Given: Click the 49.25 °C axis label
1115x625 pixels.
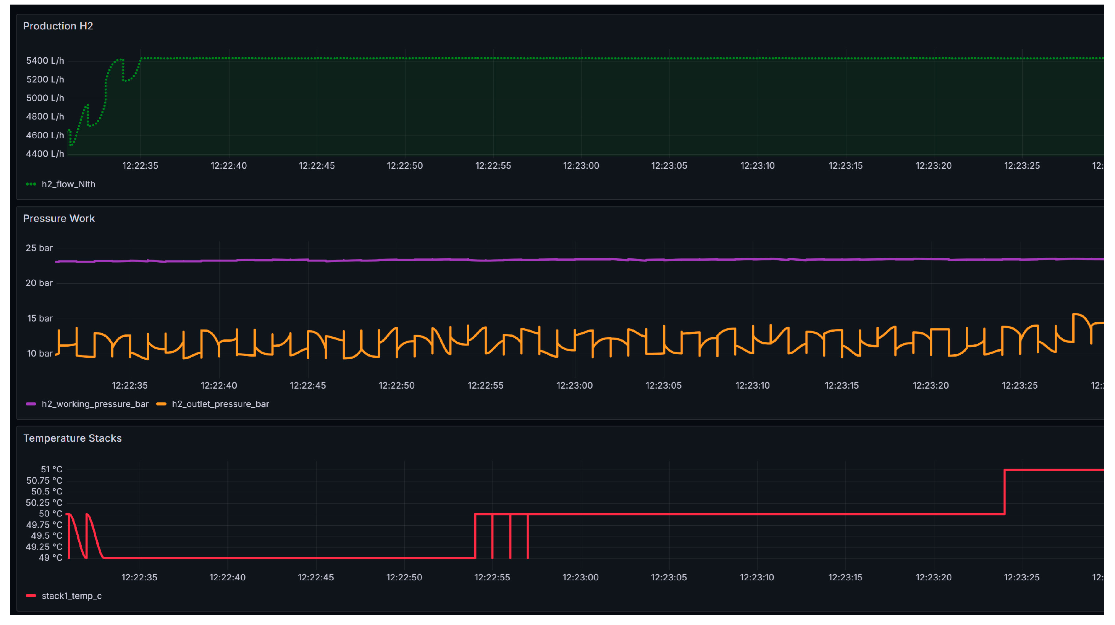Looking at the screenshot, I should pyautogui.click(x=44, y=547).
